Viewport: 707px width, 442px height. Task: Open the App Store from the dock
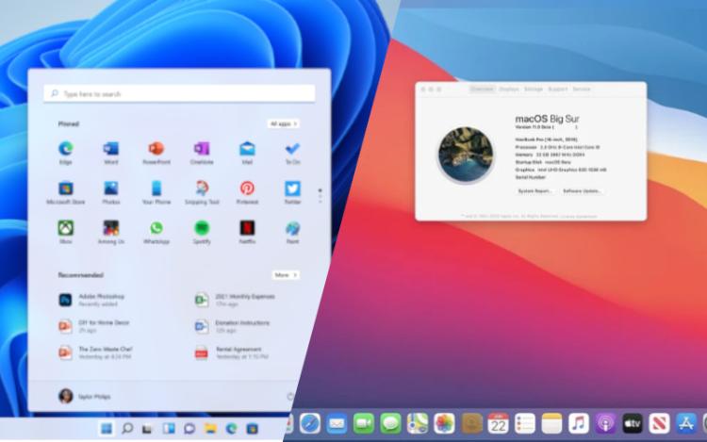coord(686,423)
